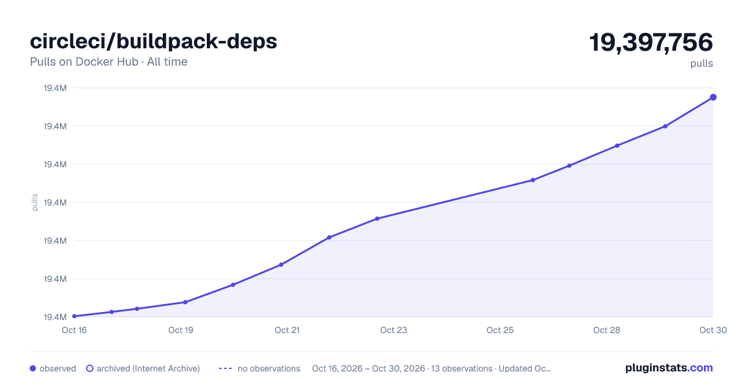The height and width of the screenshot is (390, 743).
Task: Click the Oct 25 axis label
Action: click(500, 330)
